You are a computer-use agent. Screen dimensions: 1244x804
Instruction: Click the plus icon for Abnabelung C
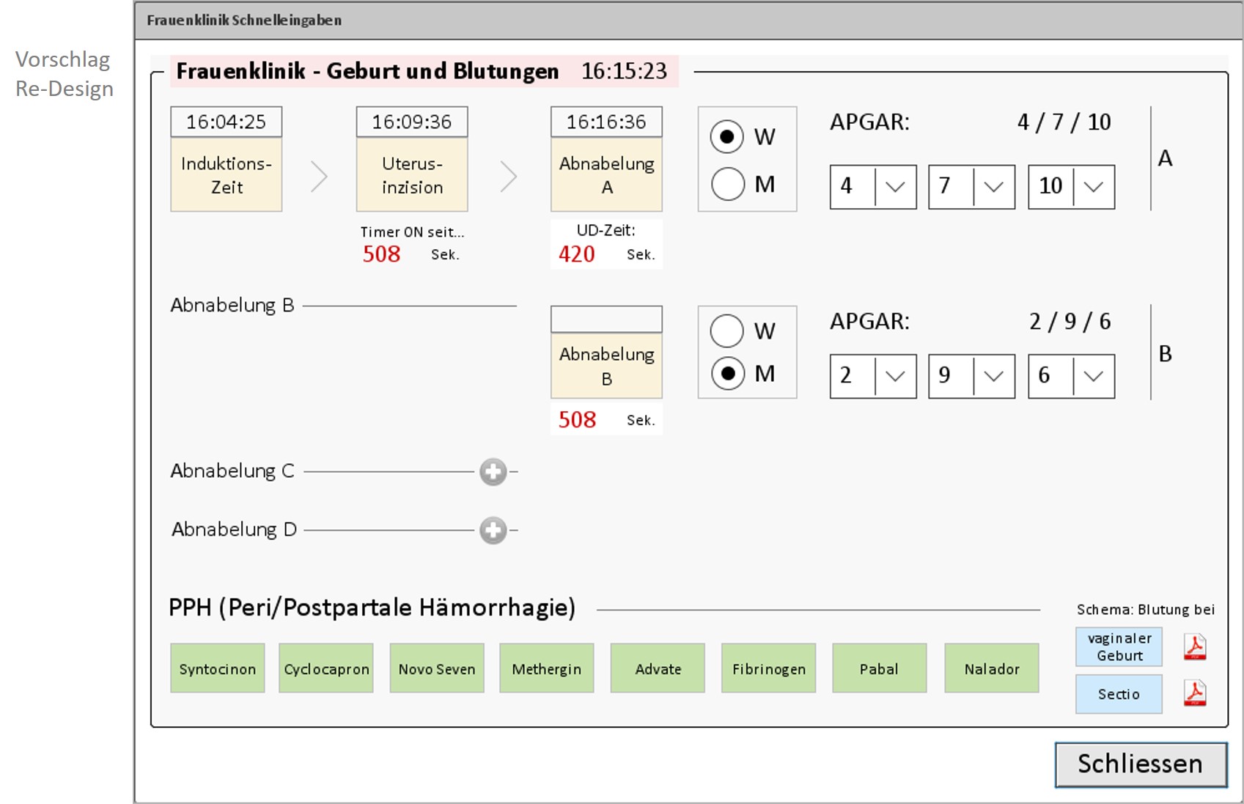coord(493,472)
